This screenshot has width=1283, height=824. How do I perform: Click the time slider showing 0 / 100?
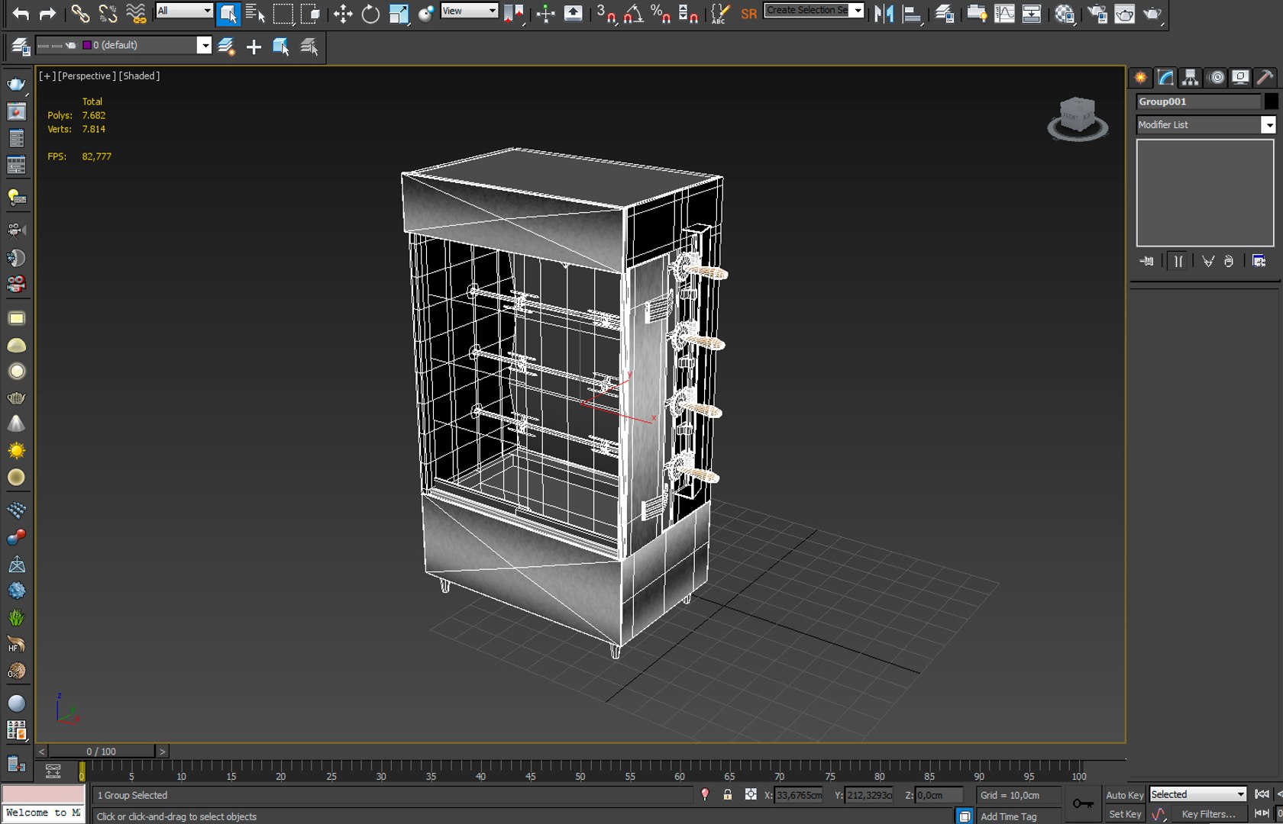[x=102, y=752]
